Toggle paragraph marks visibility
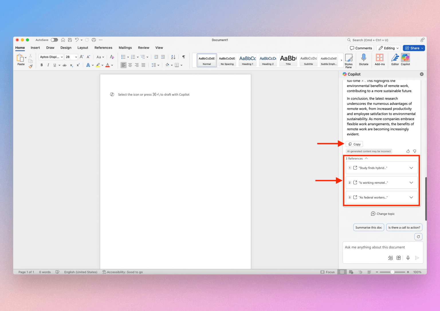This screenshot has width=440, height=311. click(184, 57)
